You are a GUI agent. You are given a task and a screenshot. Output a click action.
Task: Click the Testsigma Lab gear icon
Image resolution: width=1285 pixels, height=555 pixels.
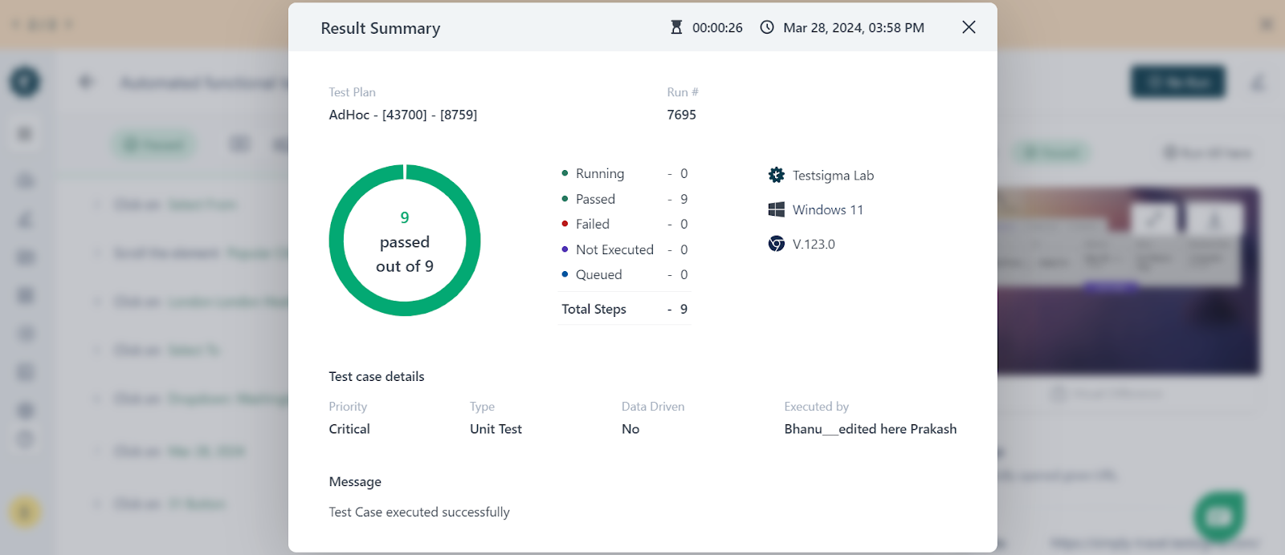click(776, 175)
